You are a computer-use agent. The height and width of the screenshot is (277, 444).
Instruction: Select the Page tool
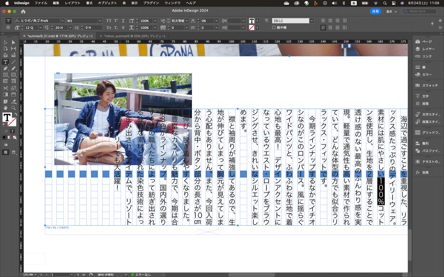(x=6, y=49)
